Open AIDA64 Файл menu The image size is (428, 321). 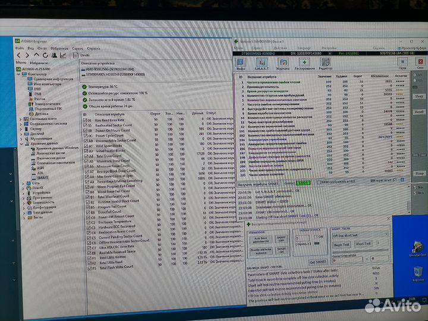coord(20,48)
